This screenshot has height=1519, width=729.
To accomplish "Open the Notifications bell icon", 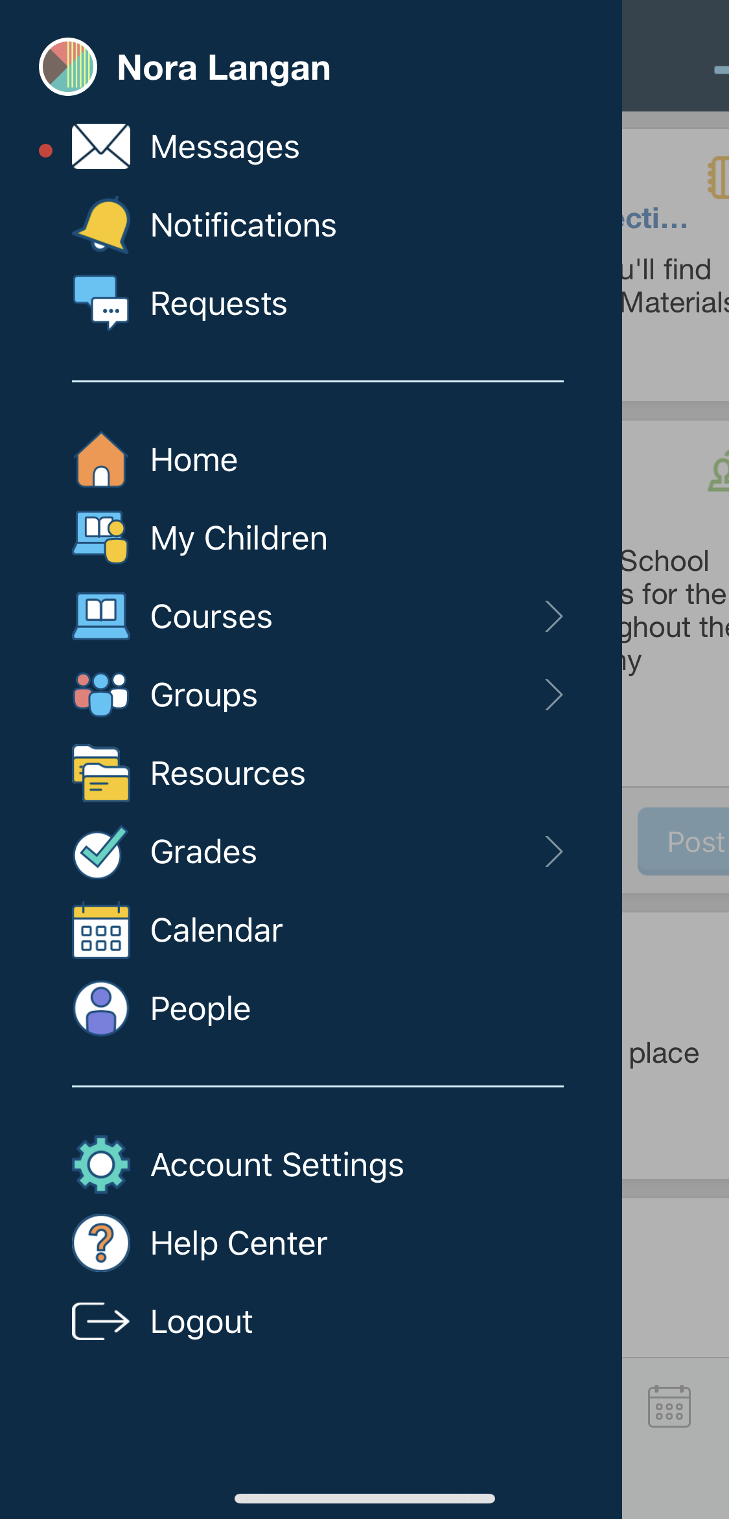I will (x=102, y=225).
